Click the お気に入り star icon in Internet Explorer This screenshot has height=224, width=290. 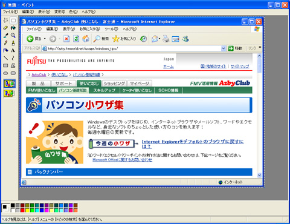[x=116, y=39]
